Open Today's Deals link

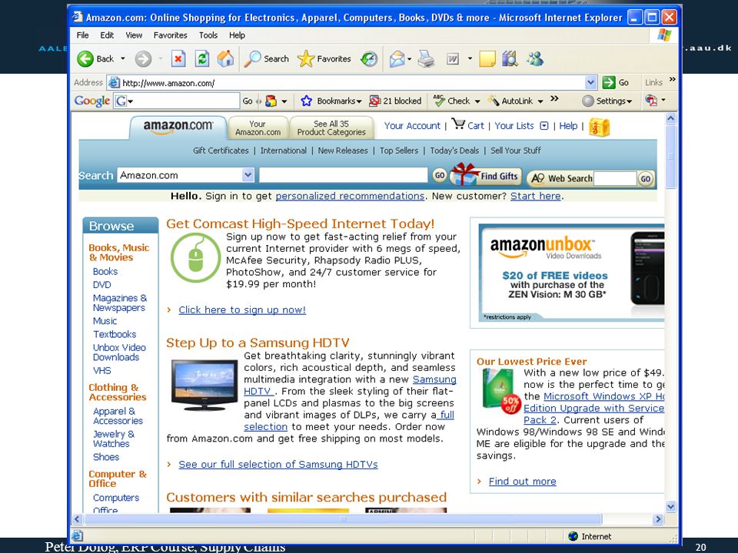point(454,151)
